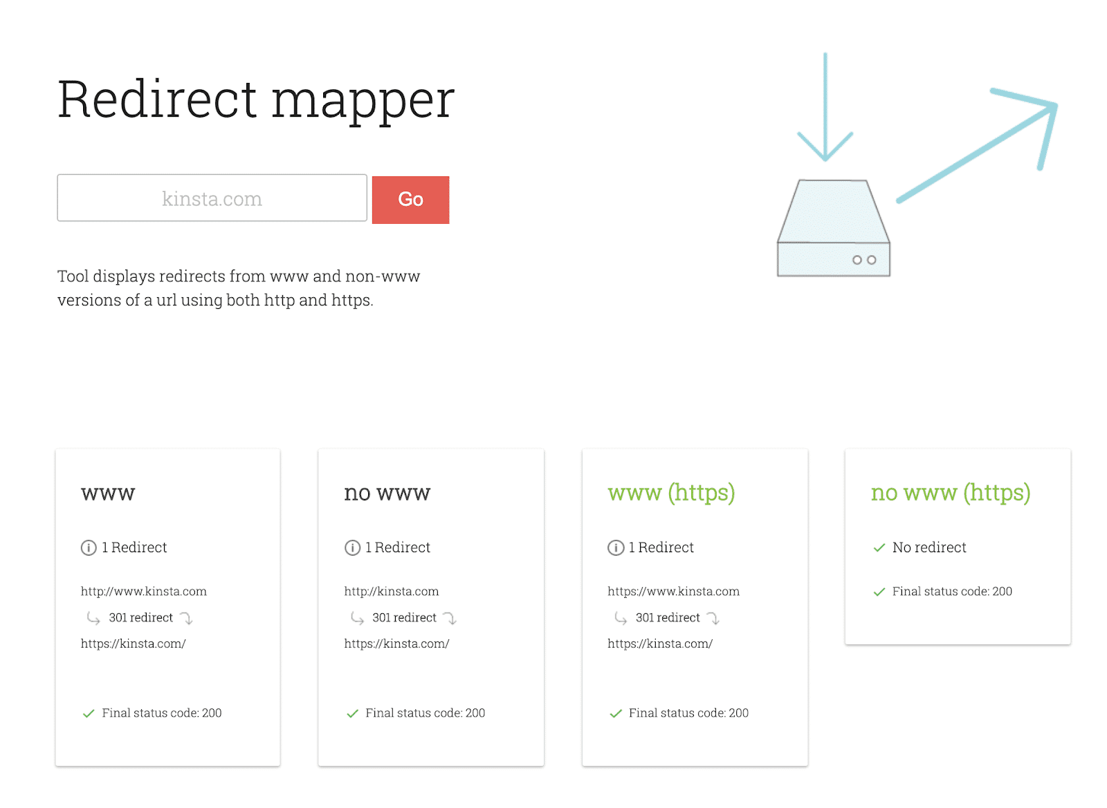1107x808 pixels.
Task: Click the blue downward arrow graphic
Action: pos(825,104)
